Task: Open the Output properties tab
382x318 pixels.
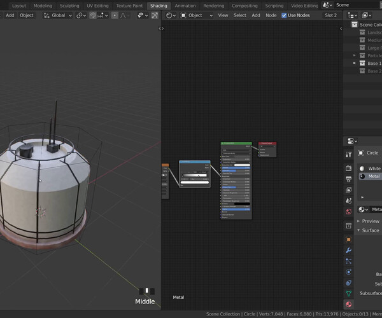Action: [349, 179]
